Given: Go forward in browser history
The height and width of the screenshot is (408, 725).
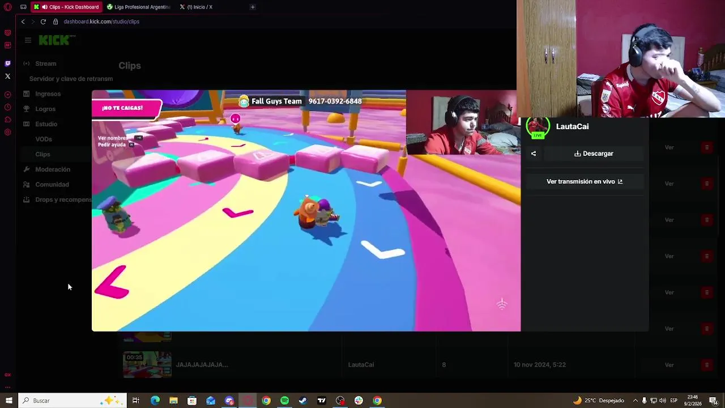Looking at the screenshot, I should pos(32,22).
